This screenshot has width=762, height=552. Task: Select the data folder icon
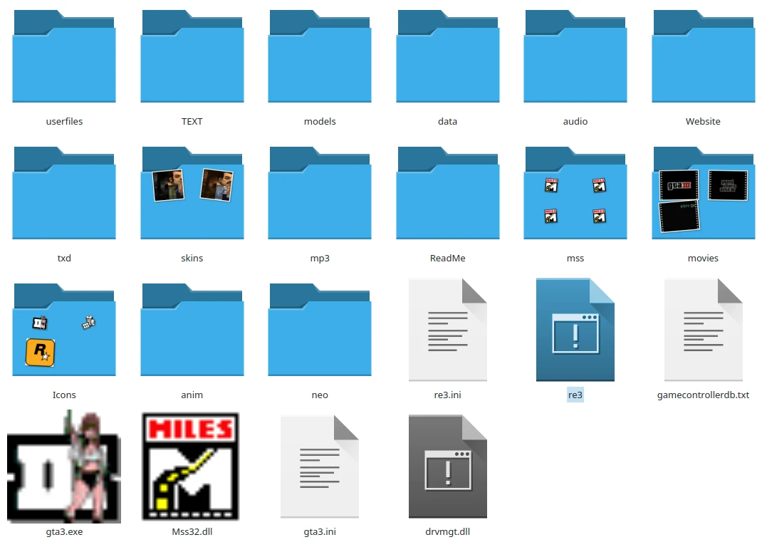(x=447, y=56)
